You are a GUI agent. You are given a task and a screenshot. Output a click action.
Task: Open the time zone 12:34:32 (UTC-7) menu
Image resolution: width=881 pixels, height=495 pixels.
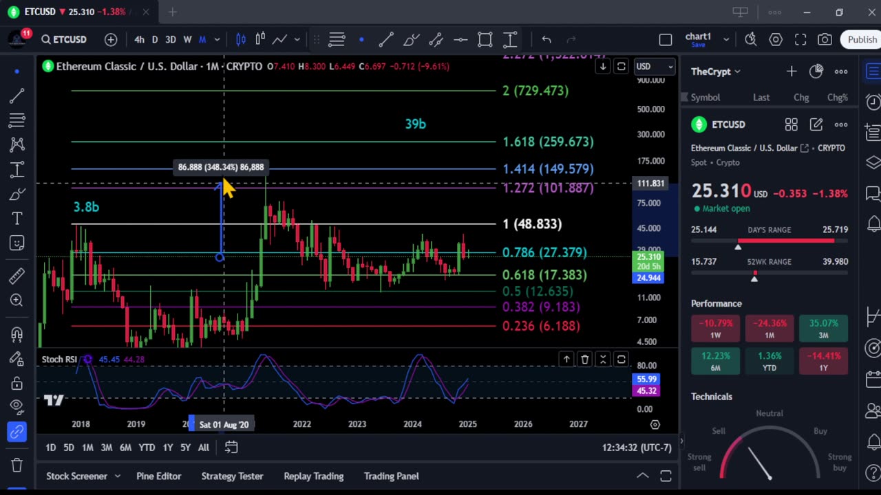[x=637, y=448]
